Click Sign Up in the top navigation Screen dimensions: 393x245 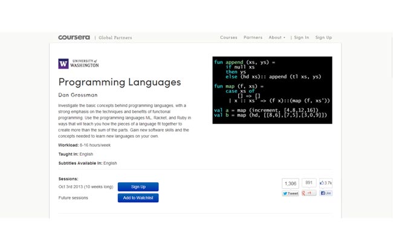pyautogui.click(x=323, y=37)
